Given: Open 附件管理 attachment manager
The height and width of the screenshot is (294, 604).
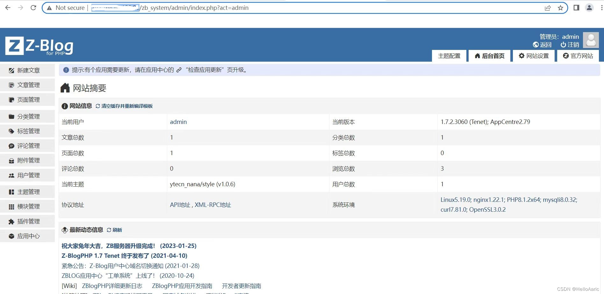Looking at the screenshot, I should pyautogui.click(x=28, y=160).
